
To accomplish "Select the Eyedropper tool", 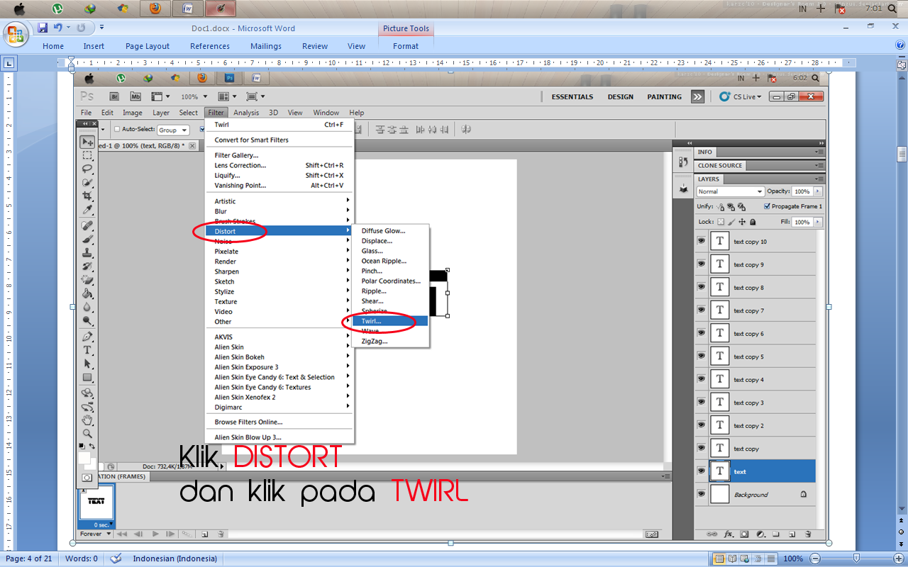I will point(87,208).
